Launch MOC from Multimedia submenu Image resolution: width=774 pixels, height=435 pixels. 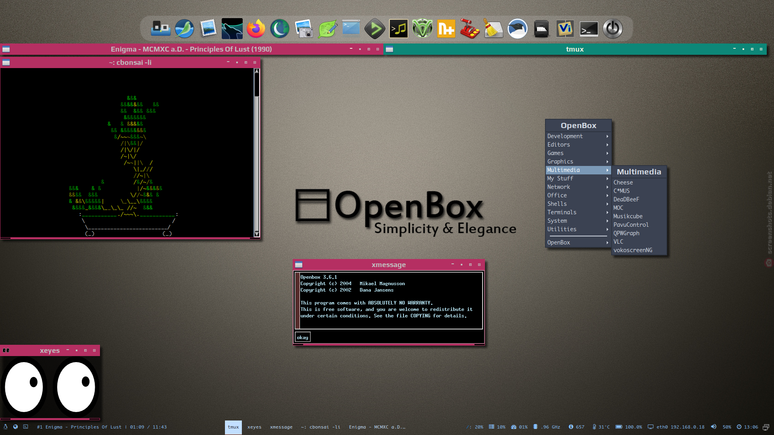[x=639, y=208]
